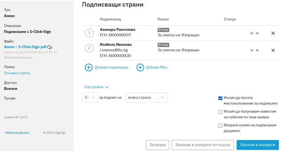
Task: Enable Изпрати копие на подписания документ
Action: tap(220, 126)
